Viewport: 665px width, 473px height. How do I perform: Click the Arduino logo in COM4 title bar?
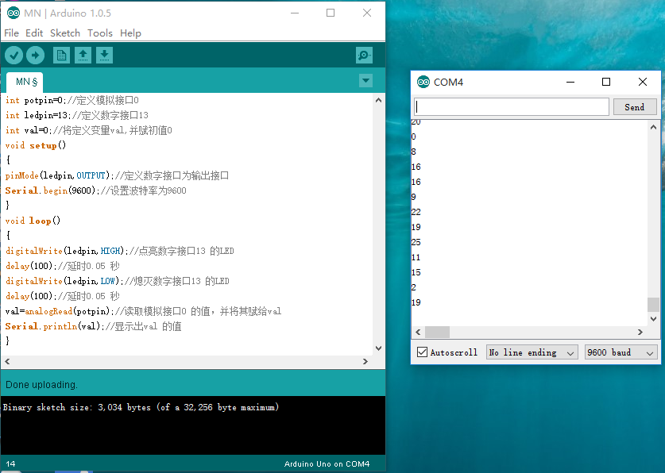[423, 82]
